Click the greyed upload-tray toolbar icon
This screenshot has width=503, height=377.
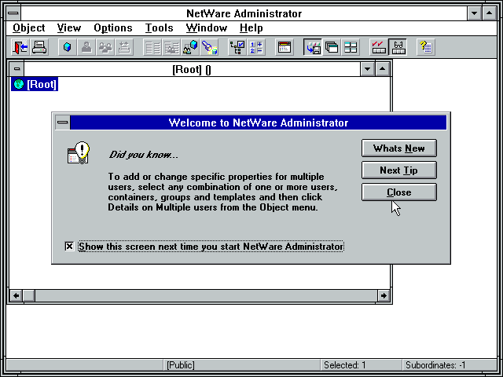124,47
